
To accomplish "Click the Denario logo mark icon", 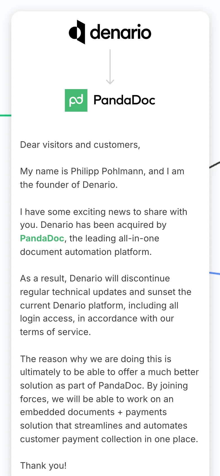I will [77, 32].
